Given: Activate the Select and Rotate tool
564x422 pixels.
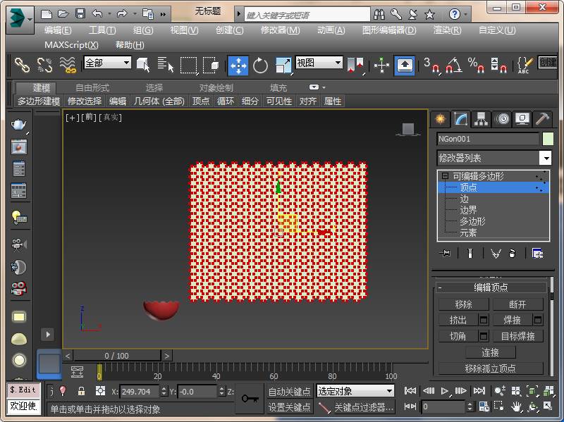Looking at the screenshot, I should pyautogui.click(x=260, y=66).
